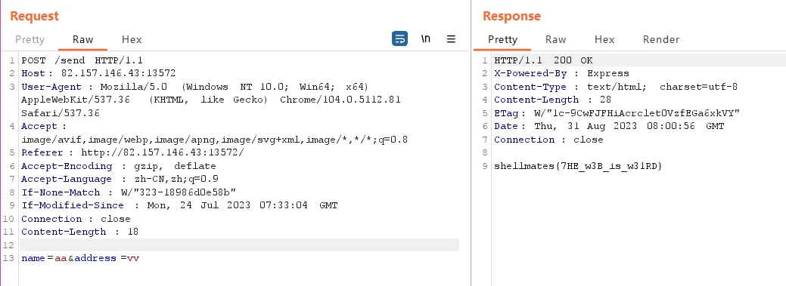This screenshot has width=786, height=286.
Task: Open the Request Hex tab
Action: coord(132,39)
